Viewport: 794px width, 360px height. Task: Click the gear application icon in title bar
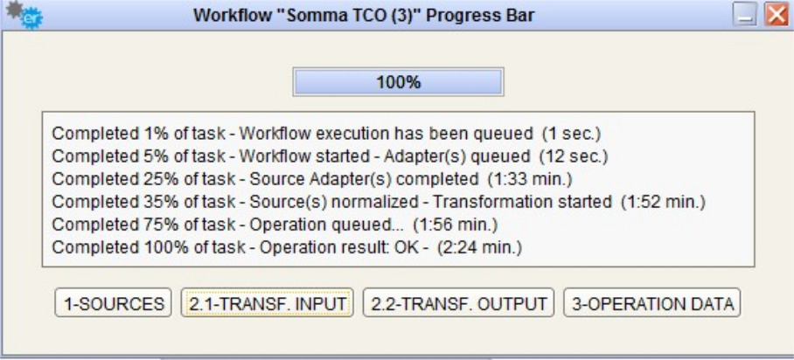click(24, 15)
